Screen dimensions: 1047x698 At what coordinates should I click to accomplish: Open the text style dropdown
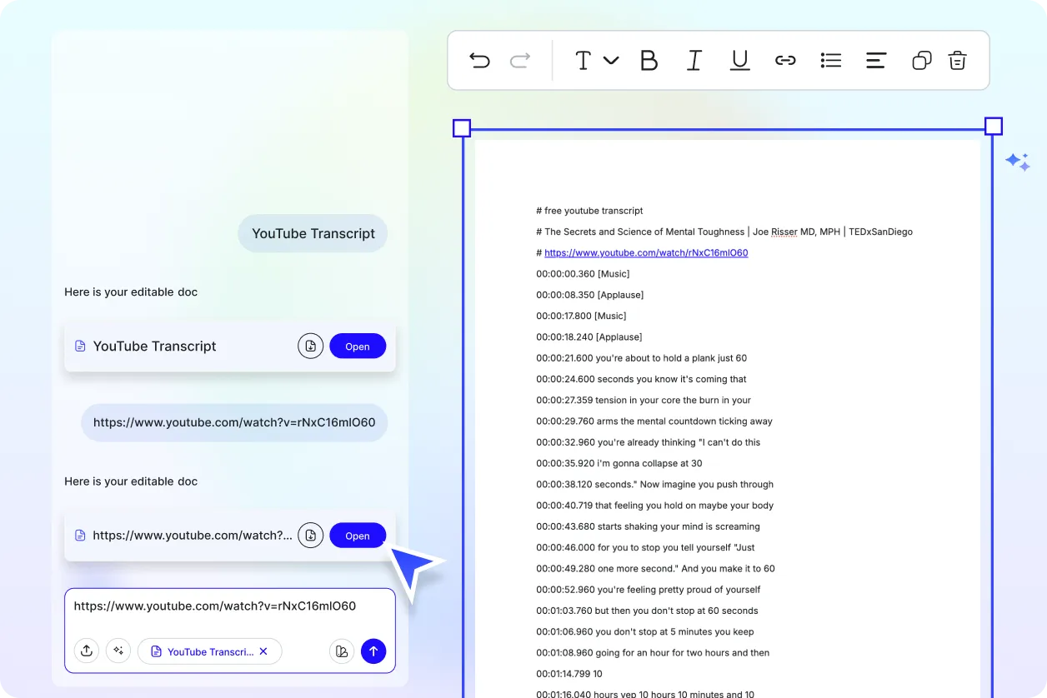click(595, 60)
